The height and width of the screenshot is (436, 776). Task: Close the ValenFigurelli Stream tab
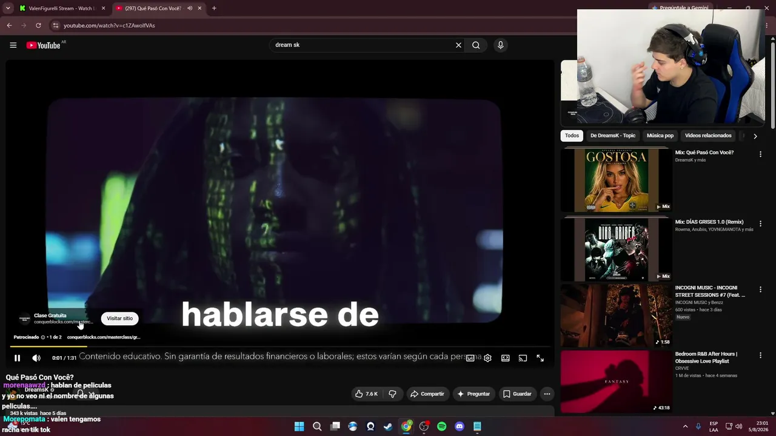(103, 8)
